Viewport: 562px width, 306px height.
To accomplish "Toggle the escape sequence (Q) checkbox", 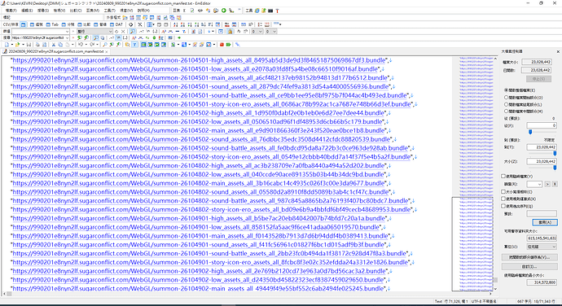I will (x=503, y=206).
